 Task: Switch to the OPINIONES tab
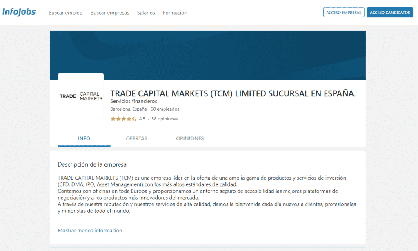click(190, 138)
